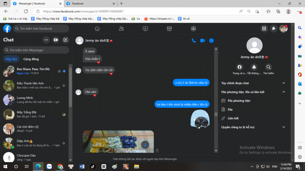Open the Facebook apps grid menu
305x171 pixels.
point(264,28)
